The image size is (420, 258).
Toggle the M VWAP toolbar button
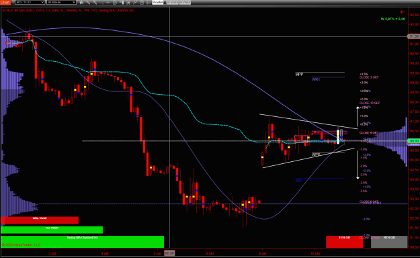[x=185, y=3]
